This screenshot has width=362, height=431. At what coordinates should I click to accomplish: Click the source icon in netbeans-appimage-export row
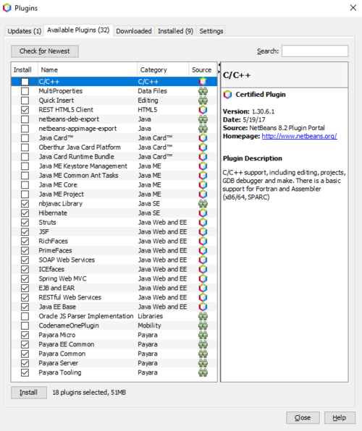coord(203,129)
